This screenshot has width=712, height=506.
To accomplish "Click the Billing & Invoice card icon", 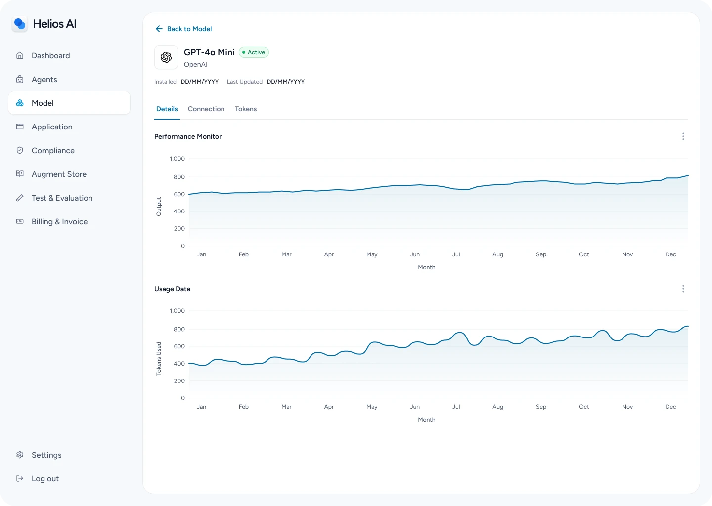I will click(20, 222).
